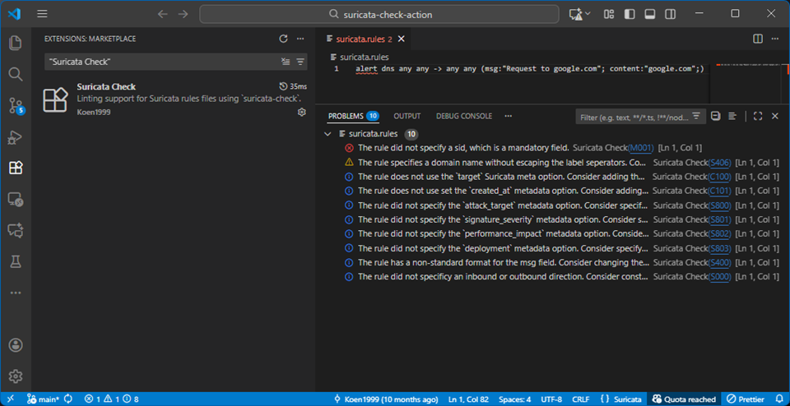
Task: Open the Accounts icon
Action: click(x=16, y=345)
